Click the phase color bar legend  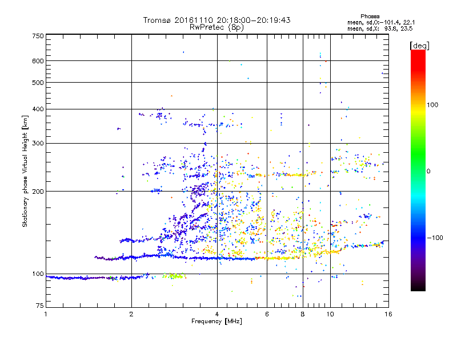[418, 170]
